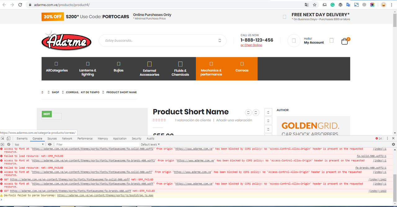397x207 pixels.
Task: Switch to the Security tab
Action: coord(136,138)
